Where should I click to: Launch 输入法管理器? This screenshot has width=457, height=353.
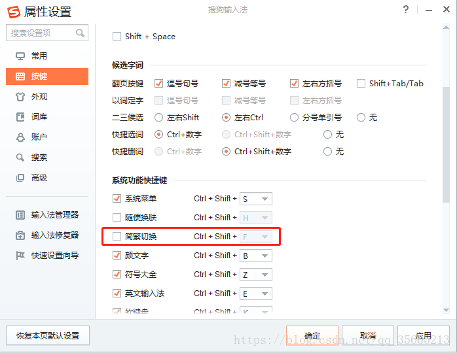47,215
